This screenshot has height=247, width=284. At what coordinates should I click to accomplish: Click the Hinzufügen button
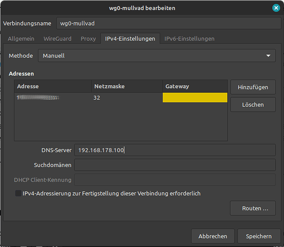[253, 87]
